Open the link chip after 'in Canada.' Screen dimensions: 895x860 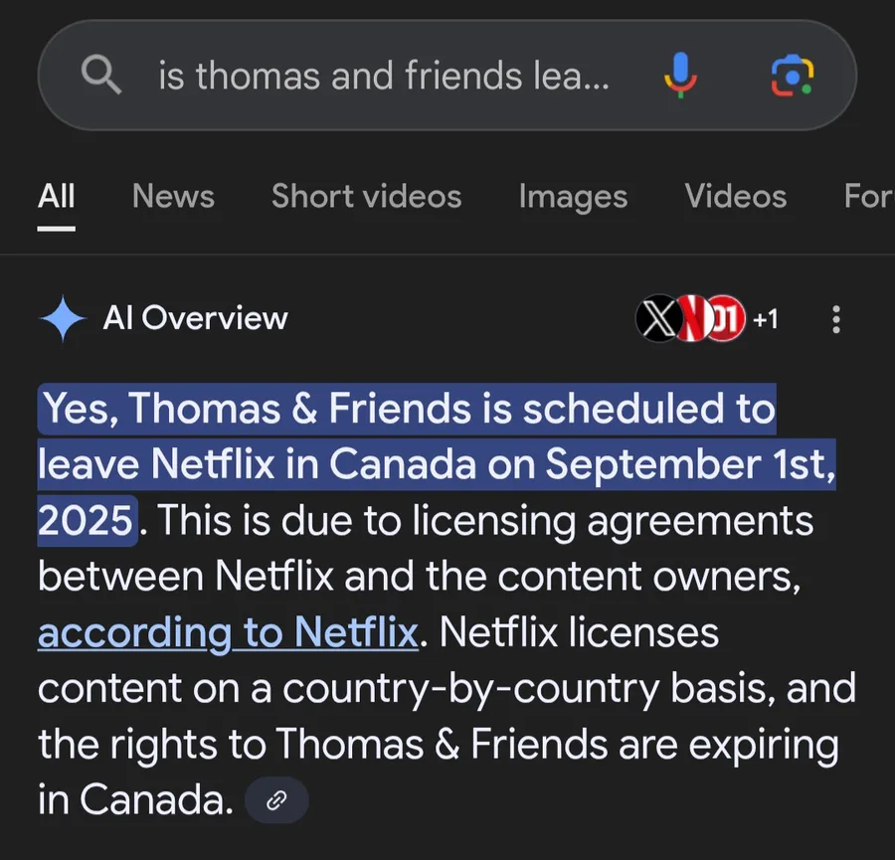click(x=276, y=800)
